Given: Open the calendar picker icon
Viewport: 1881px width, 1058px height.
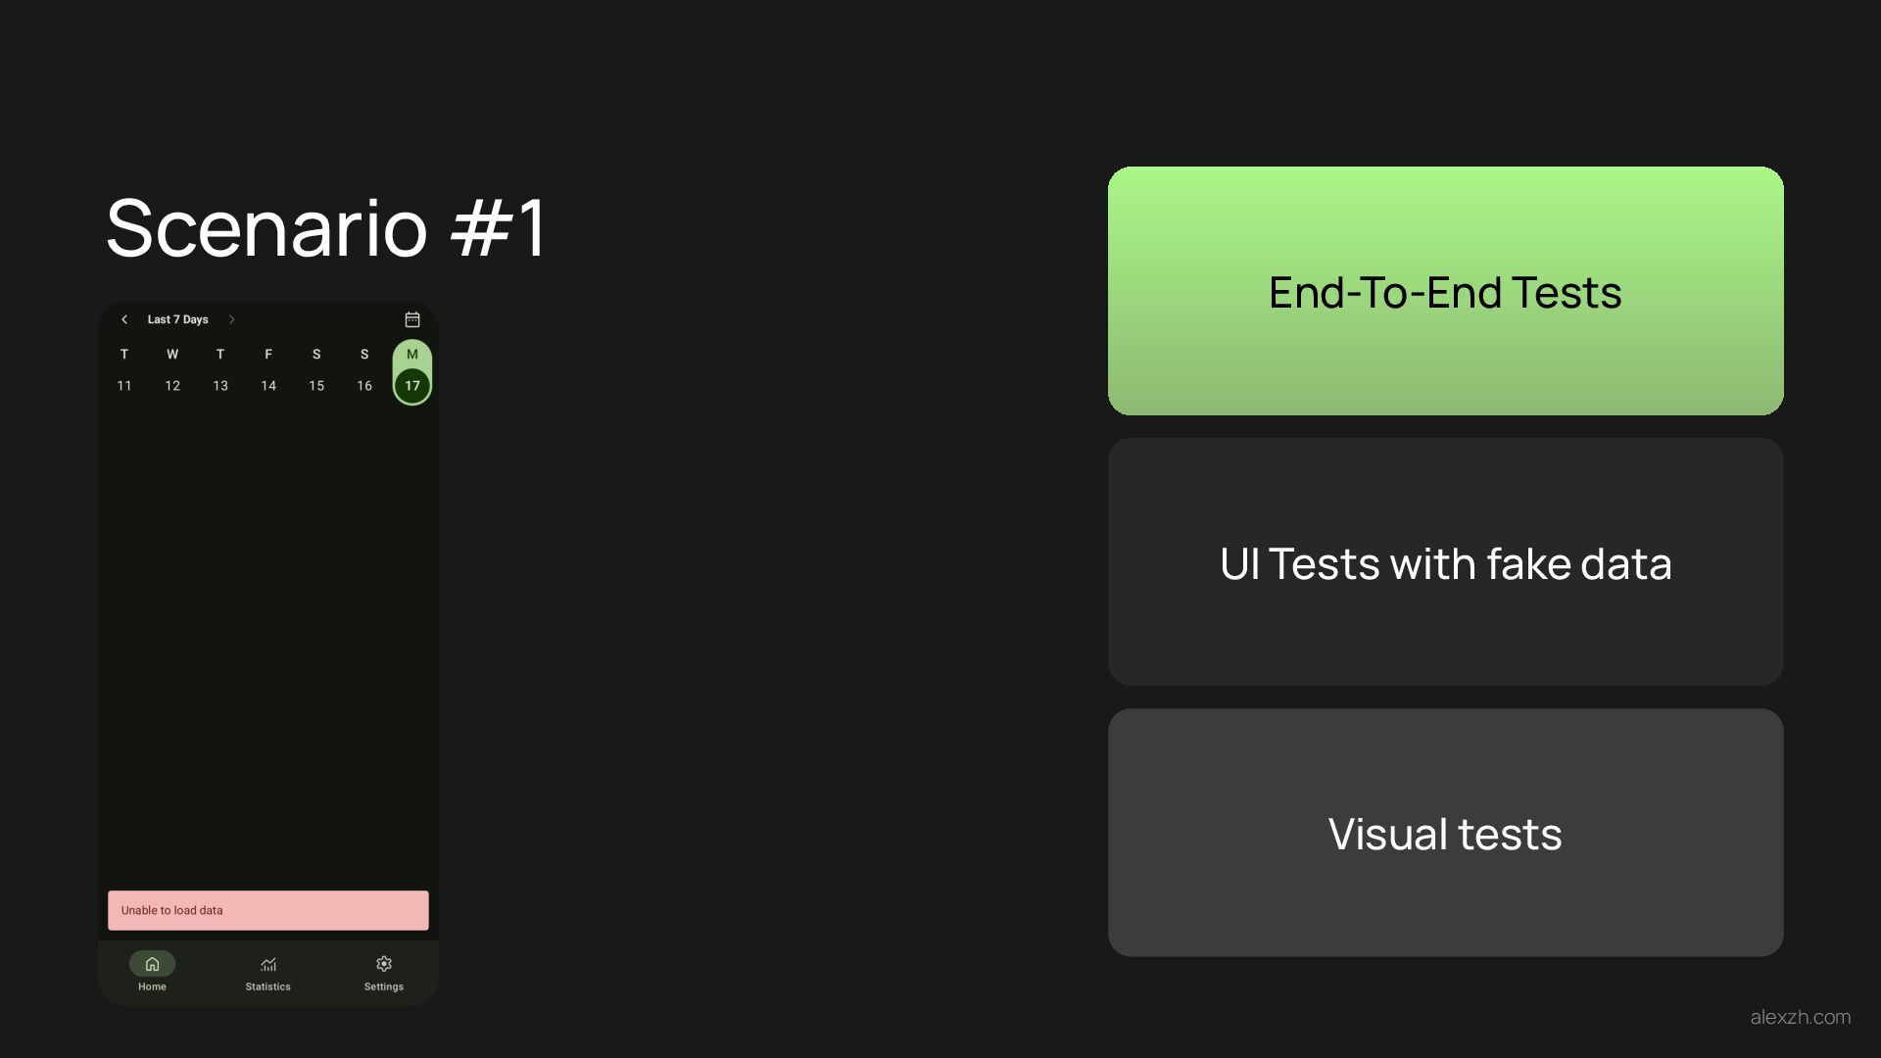Looking at the screenshot, I should point(412,319).
